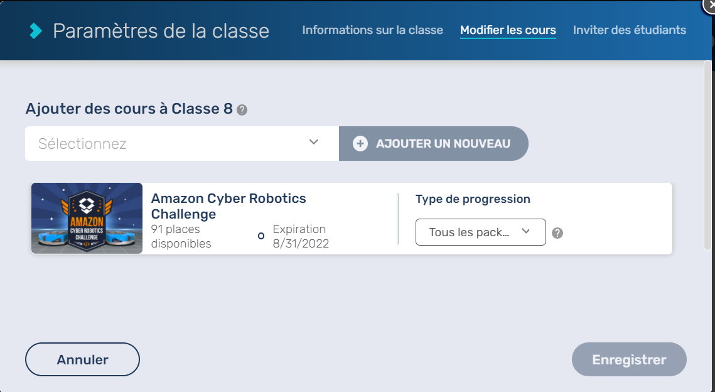The height and width of the screenshot is (392, 715).
Task: Click the plus icon in Ajouter un nouveau
Action: point(360,144)
